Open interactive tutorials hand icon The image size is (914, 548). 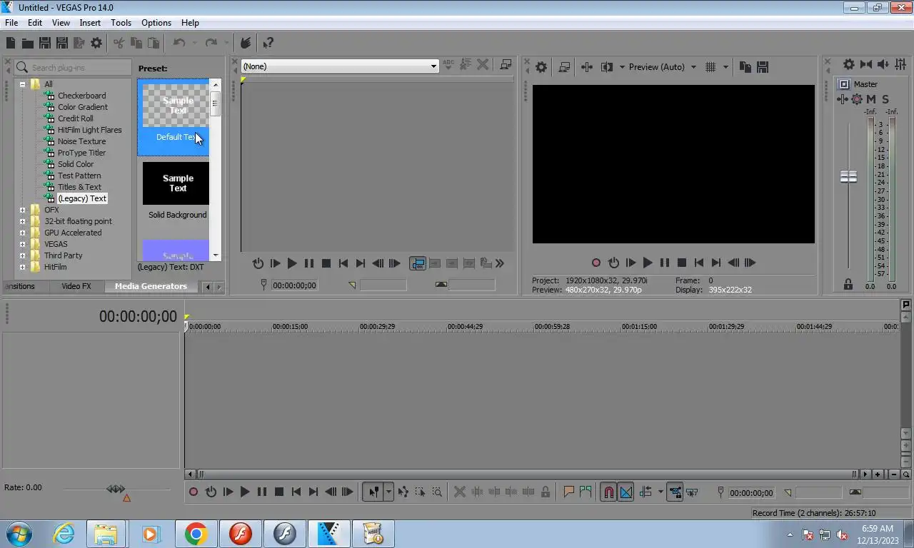(x=246, y=44)
